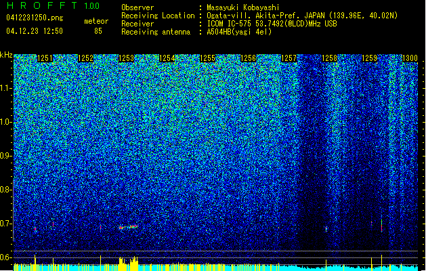
Task: Click the 1253 time marker
Action: click(126, 58)
